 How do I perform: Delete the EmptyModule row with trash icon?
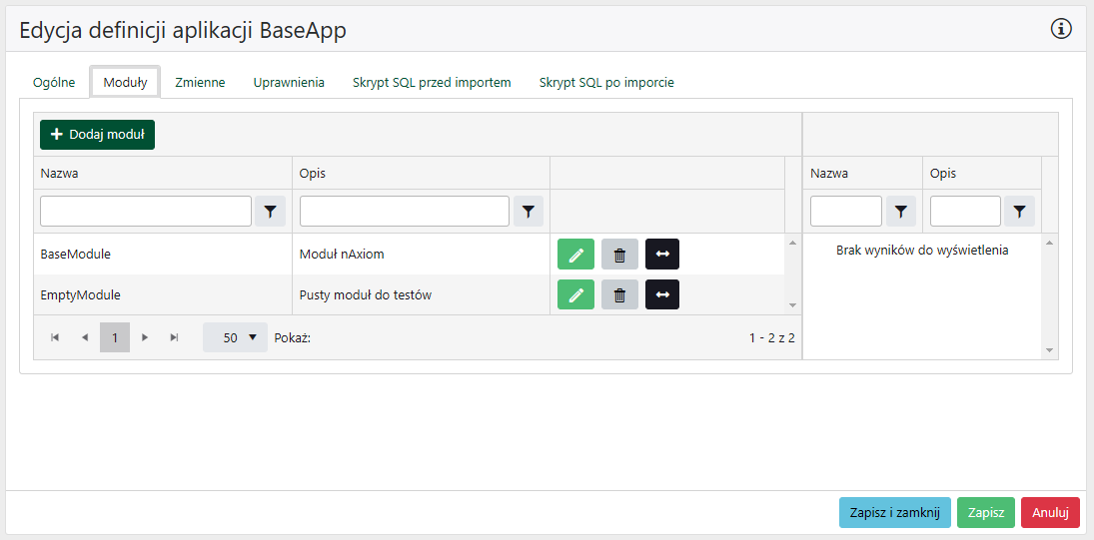(619, 294)
